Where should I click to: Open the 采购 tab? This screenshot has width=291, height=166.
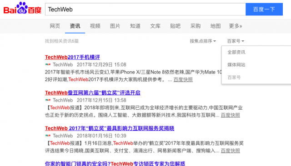pyautogui.click(x=195, y=26)
